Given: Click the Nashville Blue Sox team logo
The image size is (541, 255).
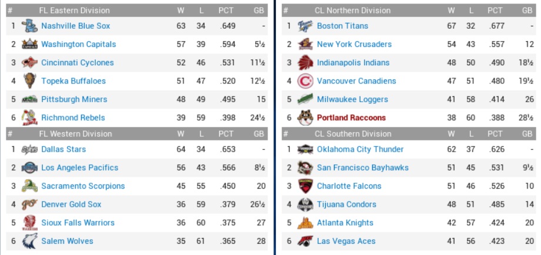Looking at the screenshot, I should (x=29, y=26).
